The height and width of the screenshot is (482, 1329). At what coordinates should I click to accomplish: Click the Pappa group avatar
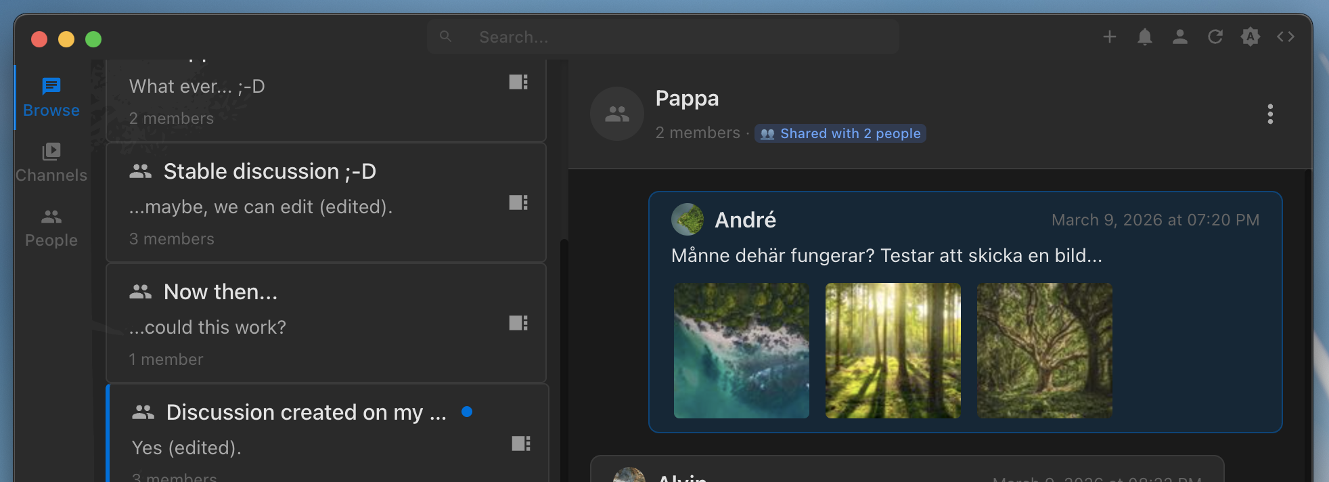pos(617,114)
